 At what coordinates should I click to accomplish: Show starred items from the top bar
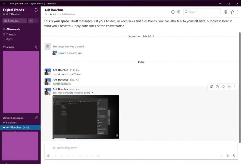(x=232, y=12)
